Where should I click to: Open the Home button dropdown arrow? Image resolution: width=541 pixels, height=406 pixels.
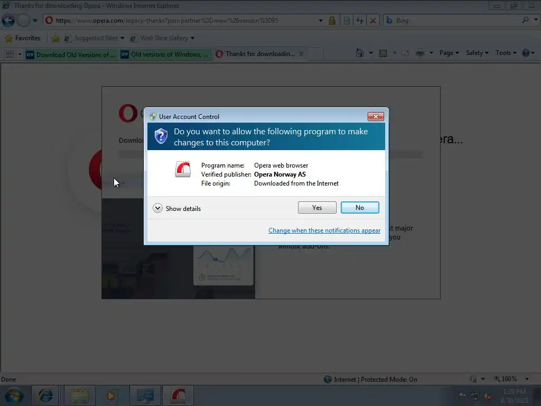[371, 53]
